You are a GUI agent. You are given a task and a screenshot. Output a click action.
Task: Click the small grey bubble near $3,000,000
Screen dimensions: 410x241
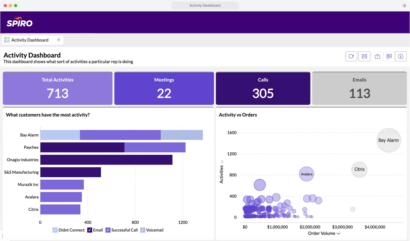pyautogui.click(x=353, y=209)
